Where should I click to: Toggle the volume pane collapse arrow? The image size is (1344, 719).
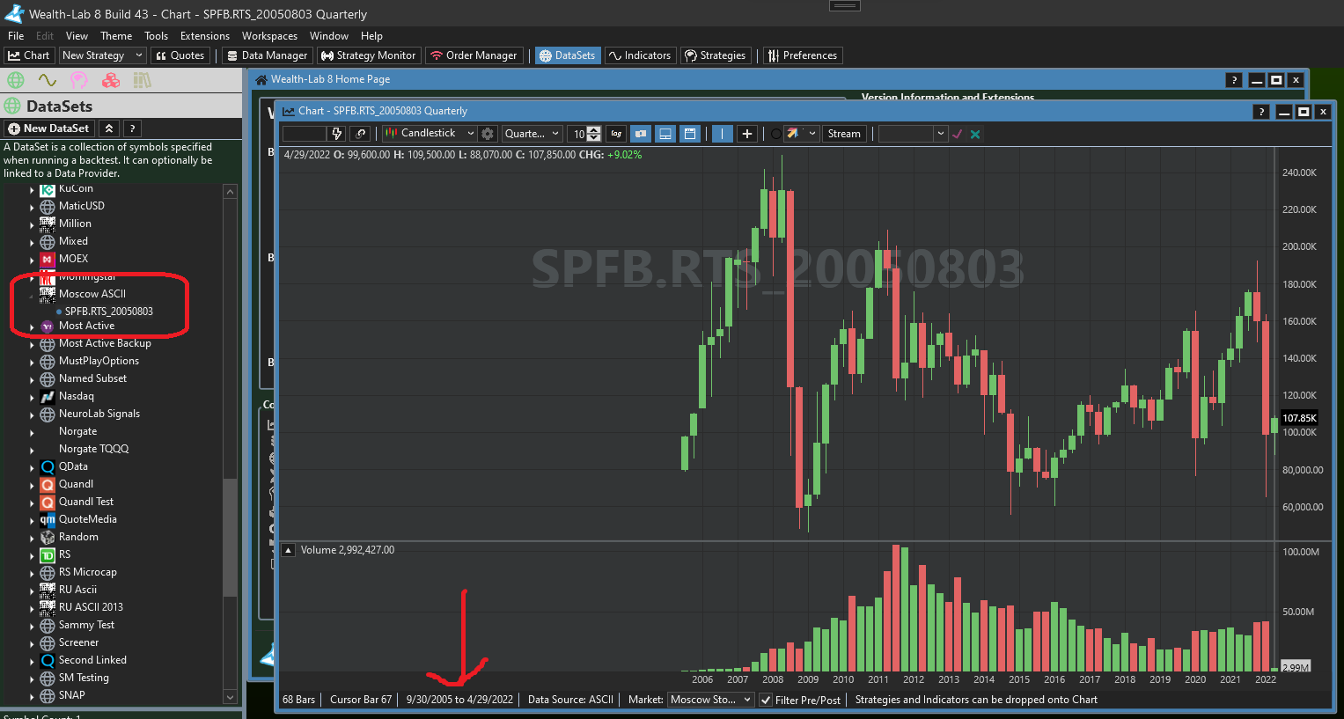(288, 550)
